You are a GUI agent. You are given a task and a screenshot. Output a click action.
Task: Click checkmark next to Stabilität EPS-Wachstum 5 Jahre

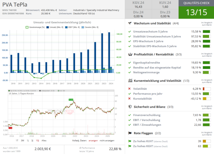[x=130, y=46]
